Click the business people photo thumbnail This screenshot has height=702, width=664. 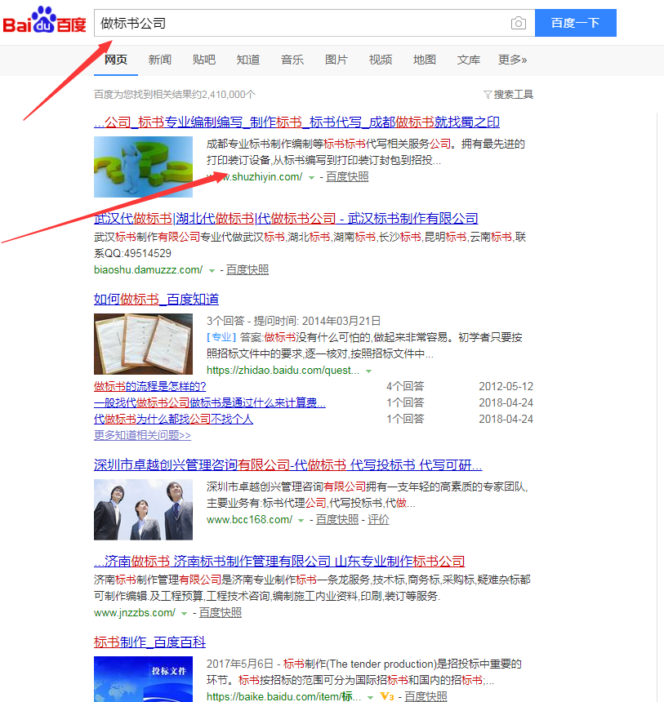coord(144,509)
